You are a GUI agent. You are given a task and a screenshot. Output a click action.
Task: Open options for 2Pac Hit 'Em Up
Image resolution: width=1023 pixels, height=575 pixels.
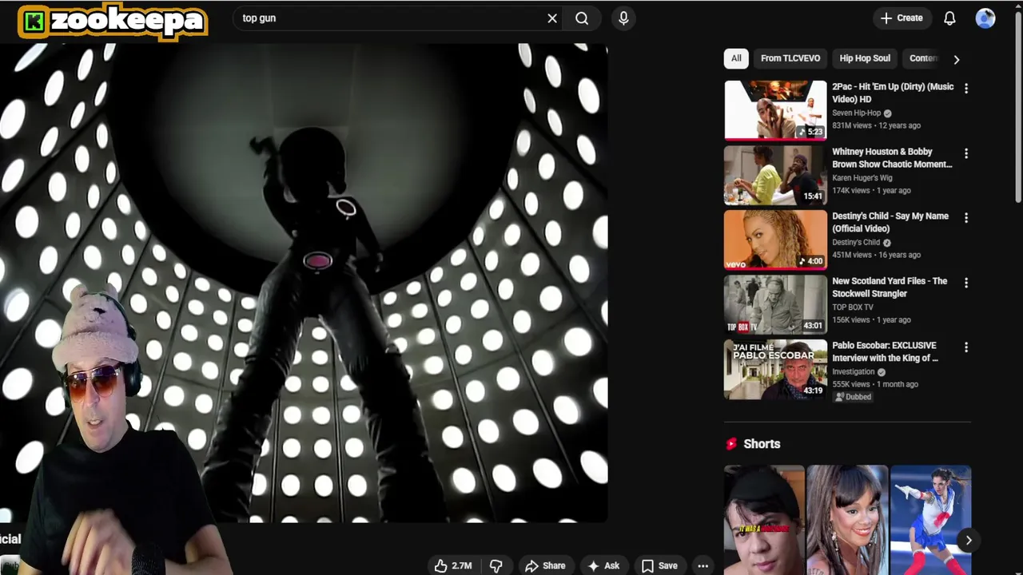coord(965,89)
